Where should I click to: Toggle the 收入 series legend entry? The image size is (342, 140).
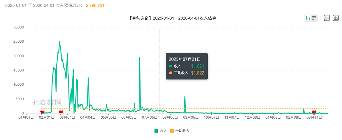click(x=161, y=131)
